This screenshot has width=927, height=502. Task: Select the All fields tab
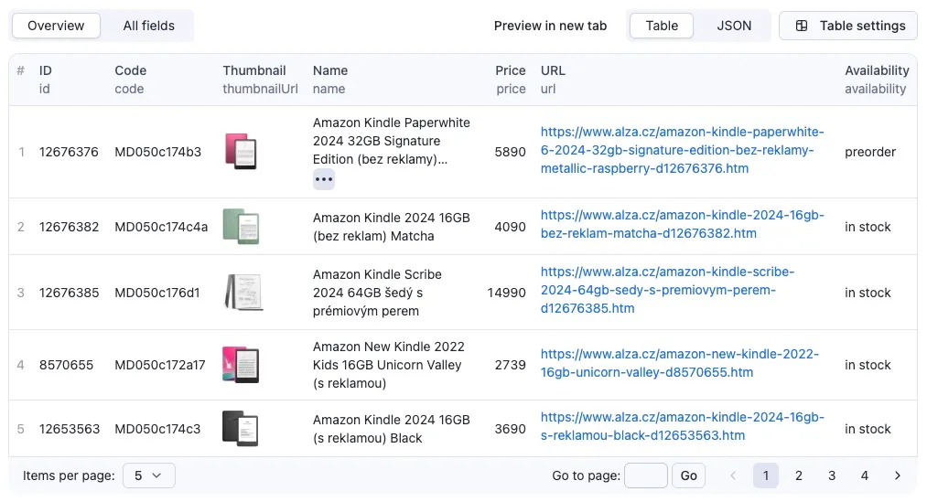(x=149, y=26)
